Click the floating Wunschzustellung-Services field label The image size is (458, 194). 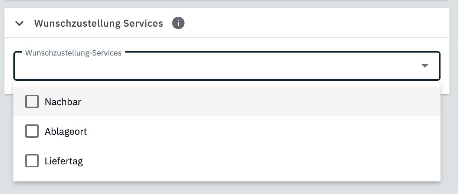click(73, 53)
